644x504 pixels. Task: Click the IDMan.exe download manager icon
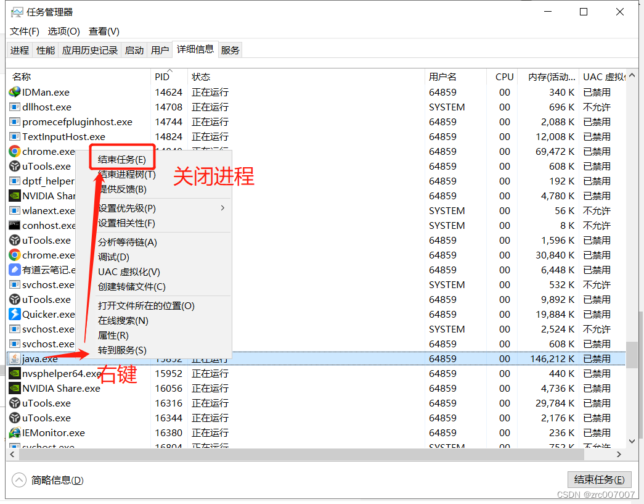coord(15,92)
